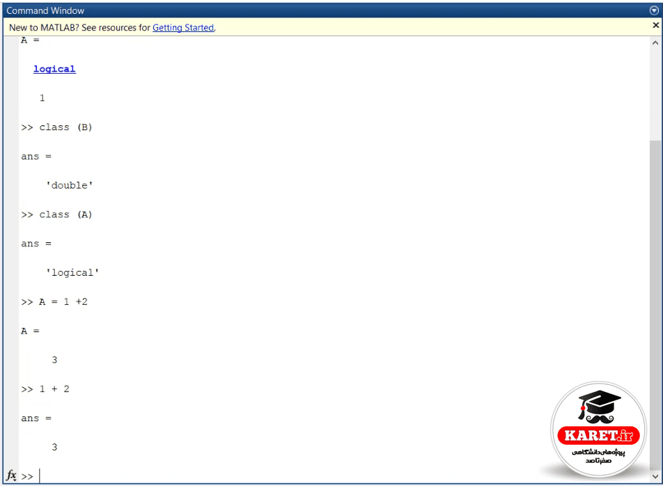The height and width of the screenshot is (486, 663).
Task: Click the 'class (B)' command line
Action: 56,127
